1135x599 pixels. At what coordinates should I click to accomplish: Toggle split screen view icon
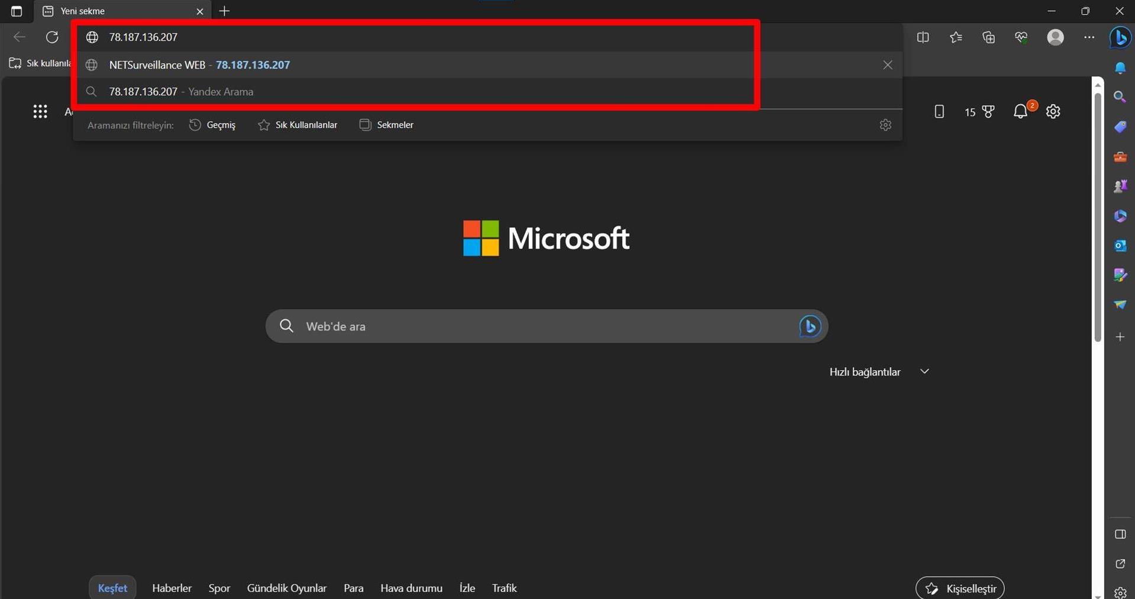pos(923,37)
